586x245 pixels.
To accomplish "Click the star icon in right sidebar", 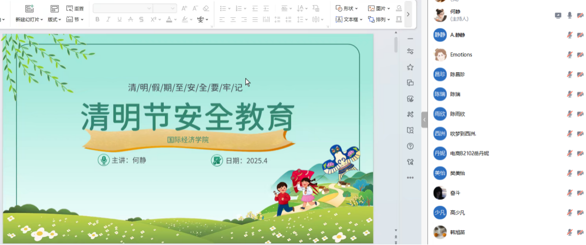I will click(x=410, y=67).
